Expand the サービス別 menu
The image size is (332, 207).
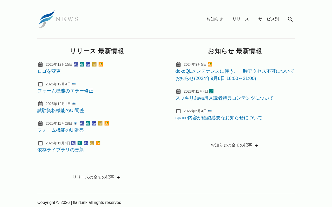[x=269, y=19]
